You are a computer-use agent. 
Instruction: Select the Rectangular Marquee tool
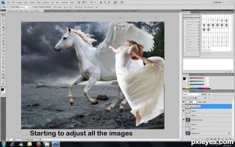coord(3,18)
